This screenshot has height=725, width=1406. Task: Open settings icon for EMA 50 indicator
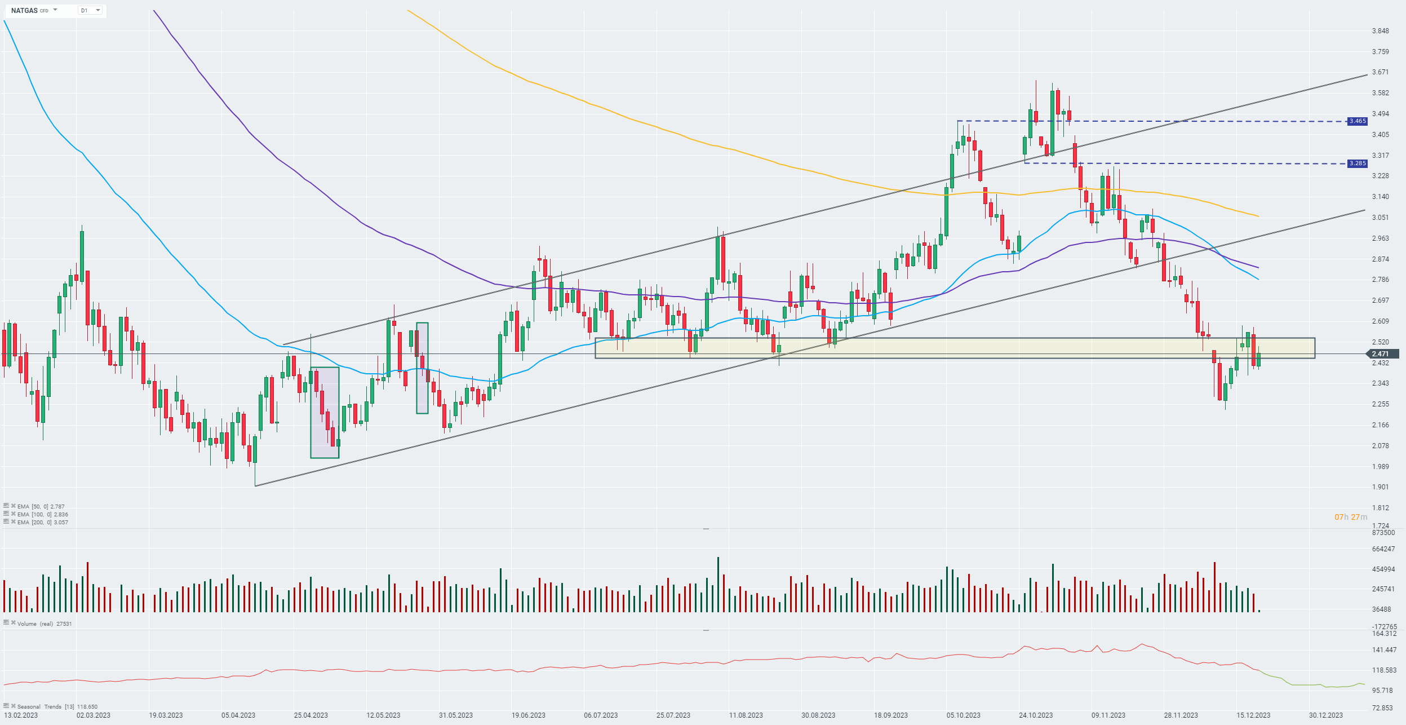6,506
